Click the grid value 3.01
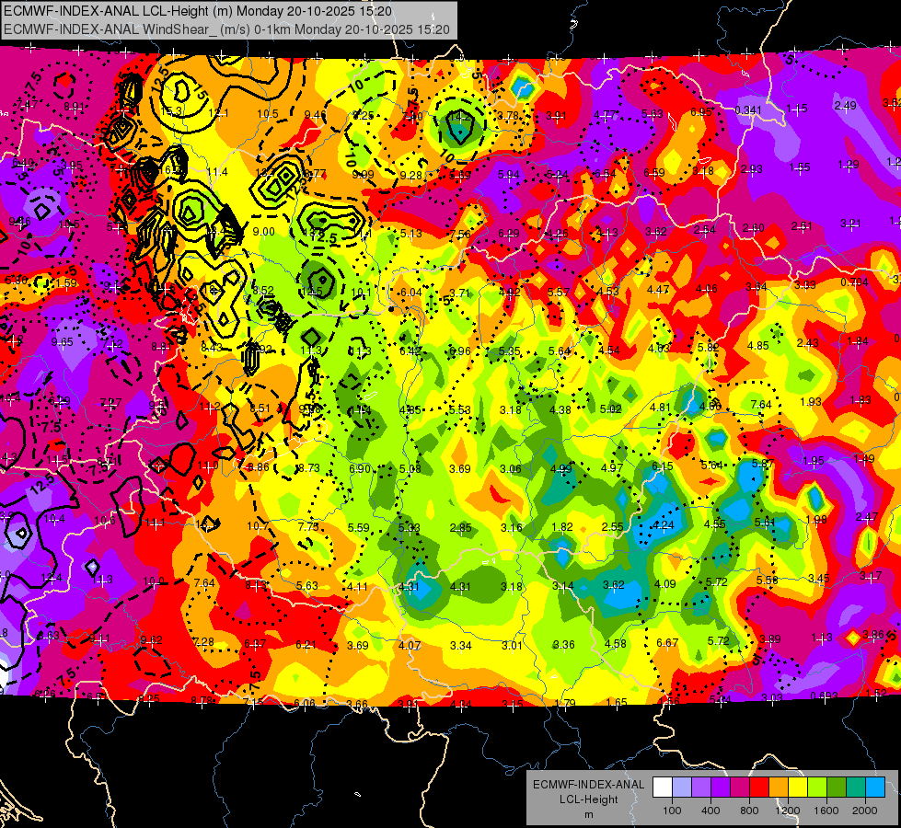This screenshot has width=901, height=828. pos(512,645)
